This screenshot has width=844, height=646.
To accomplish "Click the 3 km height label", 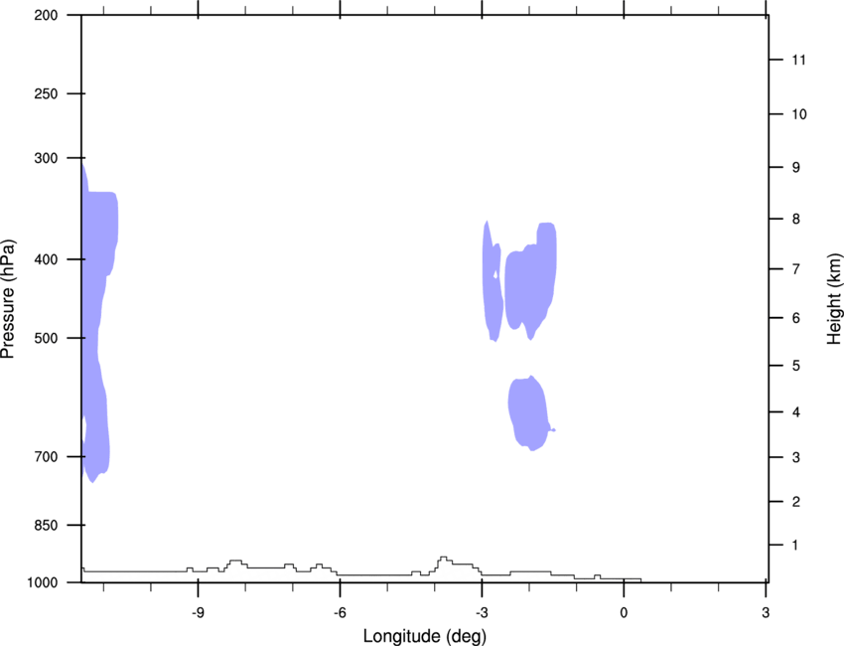I will coord(796,457).
